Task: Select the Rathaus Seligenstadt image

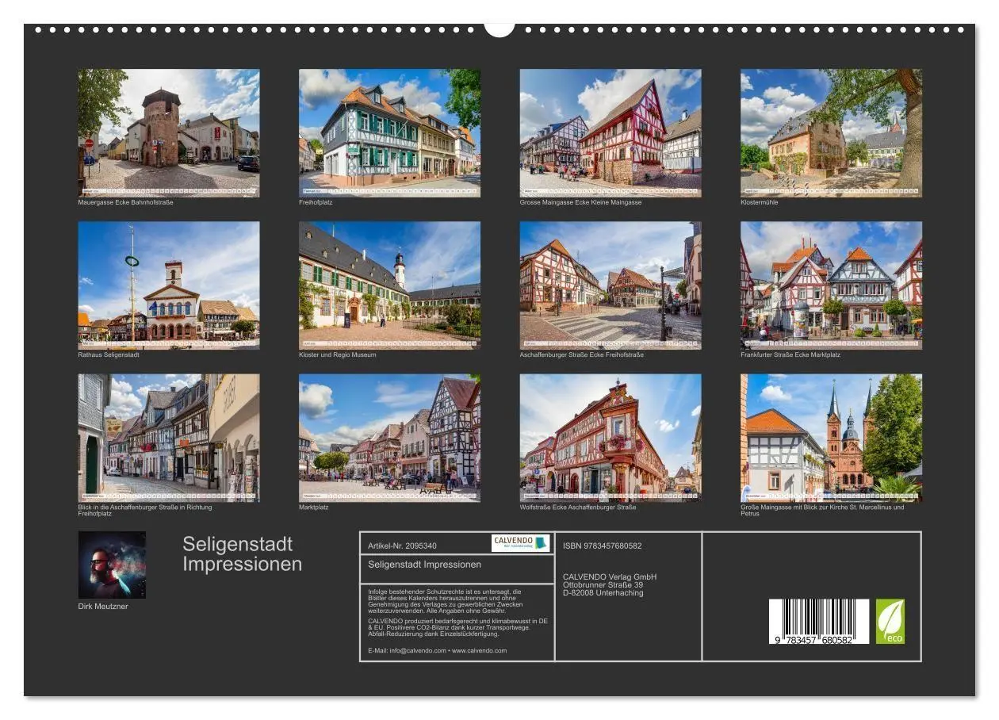Action: tap(167, 285)
